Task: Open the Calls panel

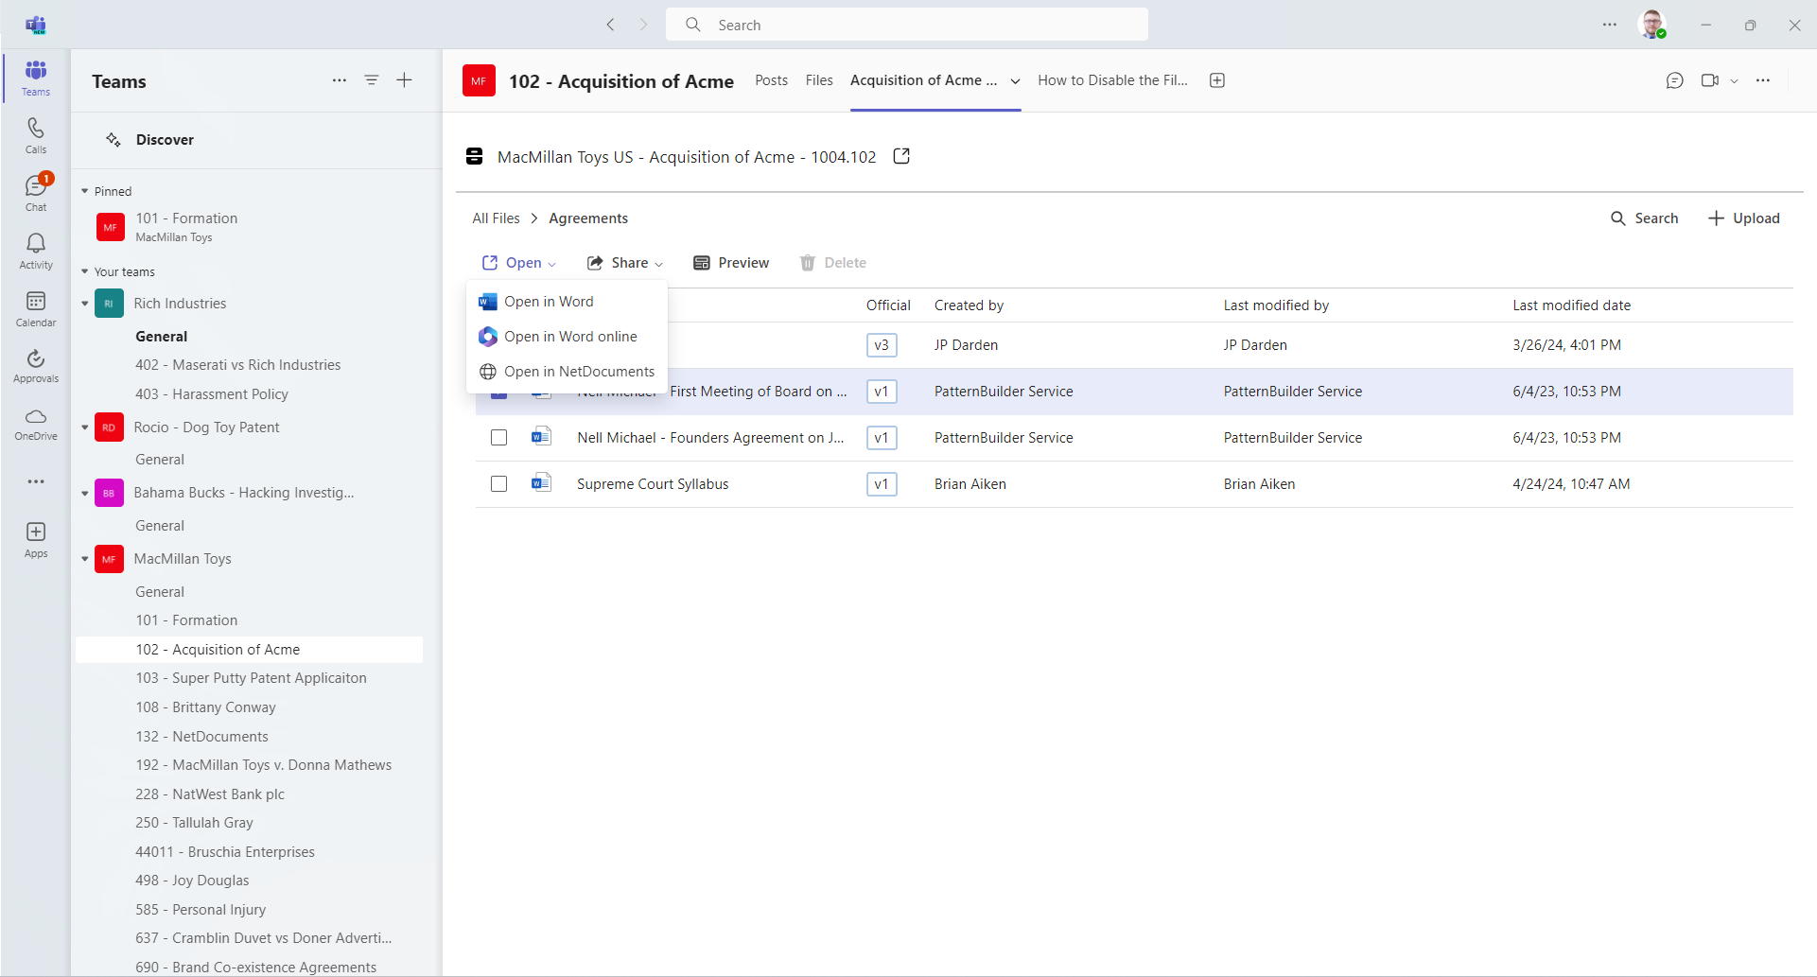Action: 35,134
